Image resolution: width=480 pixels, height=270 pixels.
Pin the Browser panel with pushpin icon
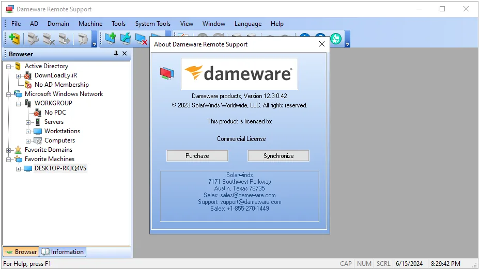[116, 54]
